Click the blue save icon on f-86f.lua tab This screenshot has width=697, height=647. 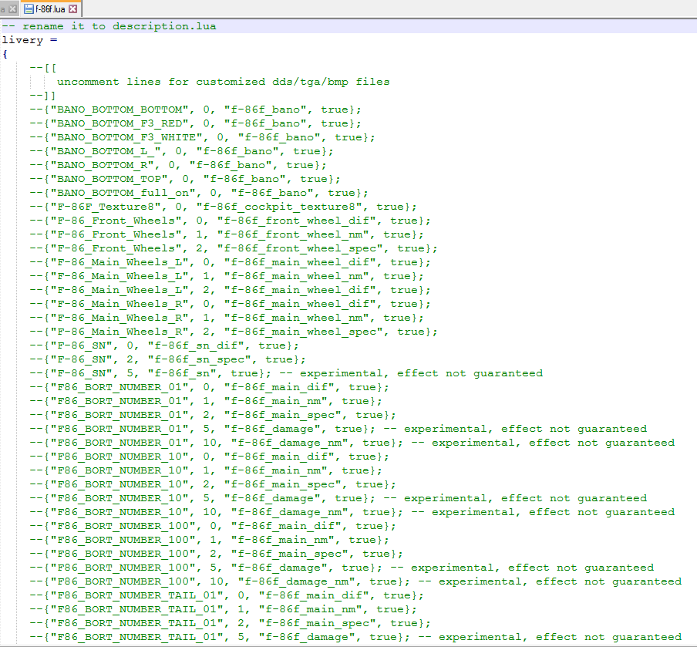tap(29, 9)
